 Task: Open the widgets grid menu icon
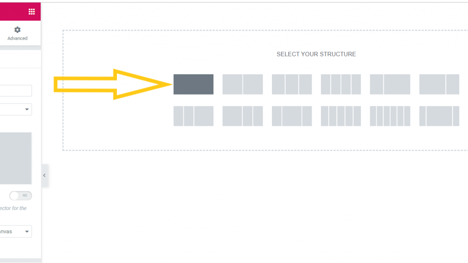[32, 11]
